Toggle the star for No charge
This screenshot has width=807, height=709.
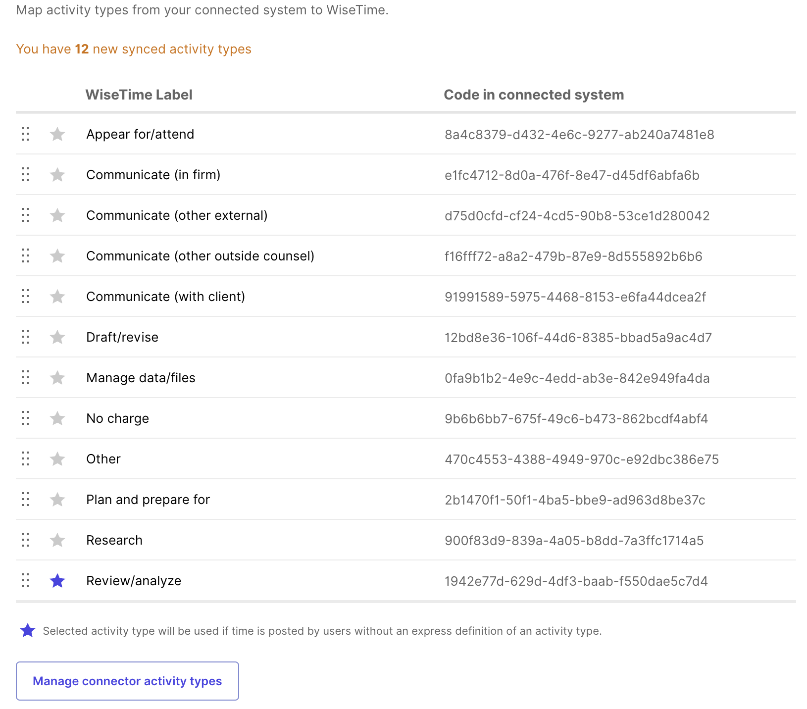57,418
